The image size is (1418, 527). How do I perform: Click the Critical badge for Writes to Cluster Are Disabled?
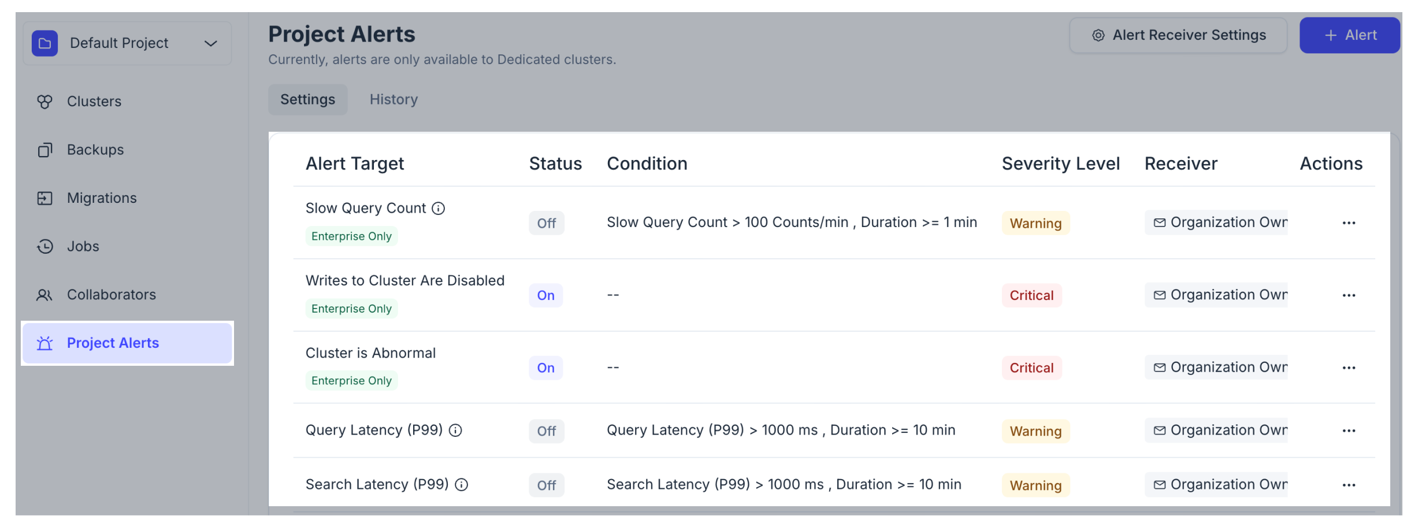(1031, 295)
